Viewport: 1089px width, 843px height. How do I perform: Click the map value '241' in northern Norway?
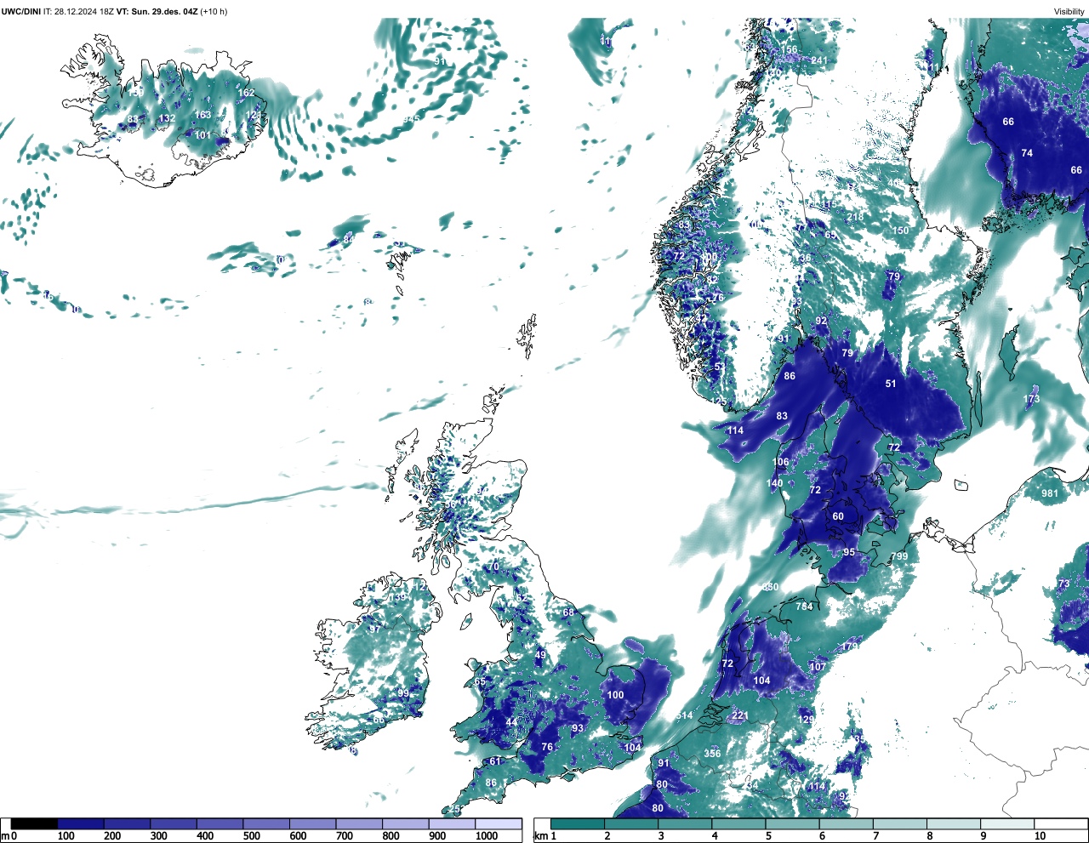pos(818,60)
